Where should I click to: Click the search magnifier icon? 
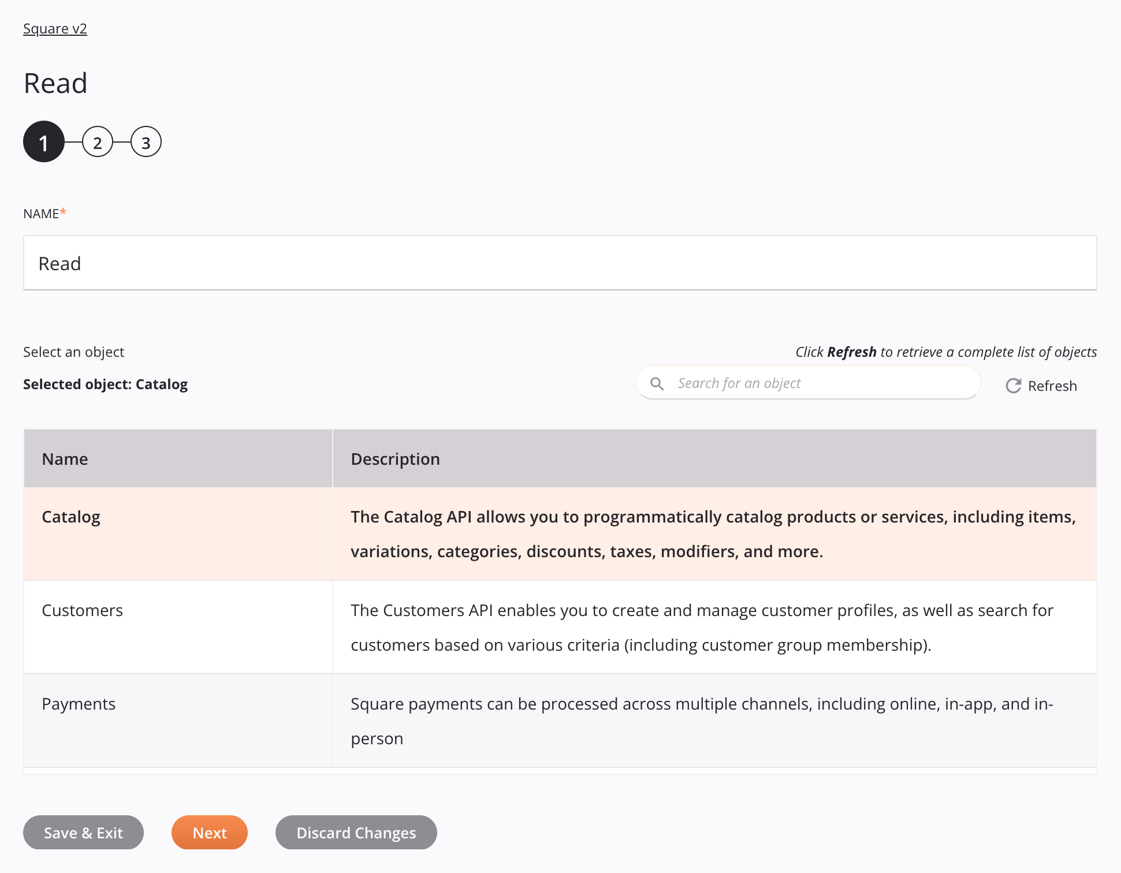pyautogui.click(x=657, y=383)
